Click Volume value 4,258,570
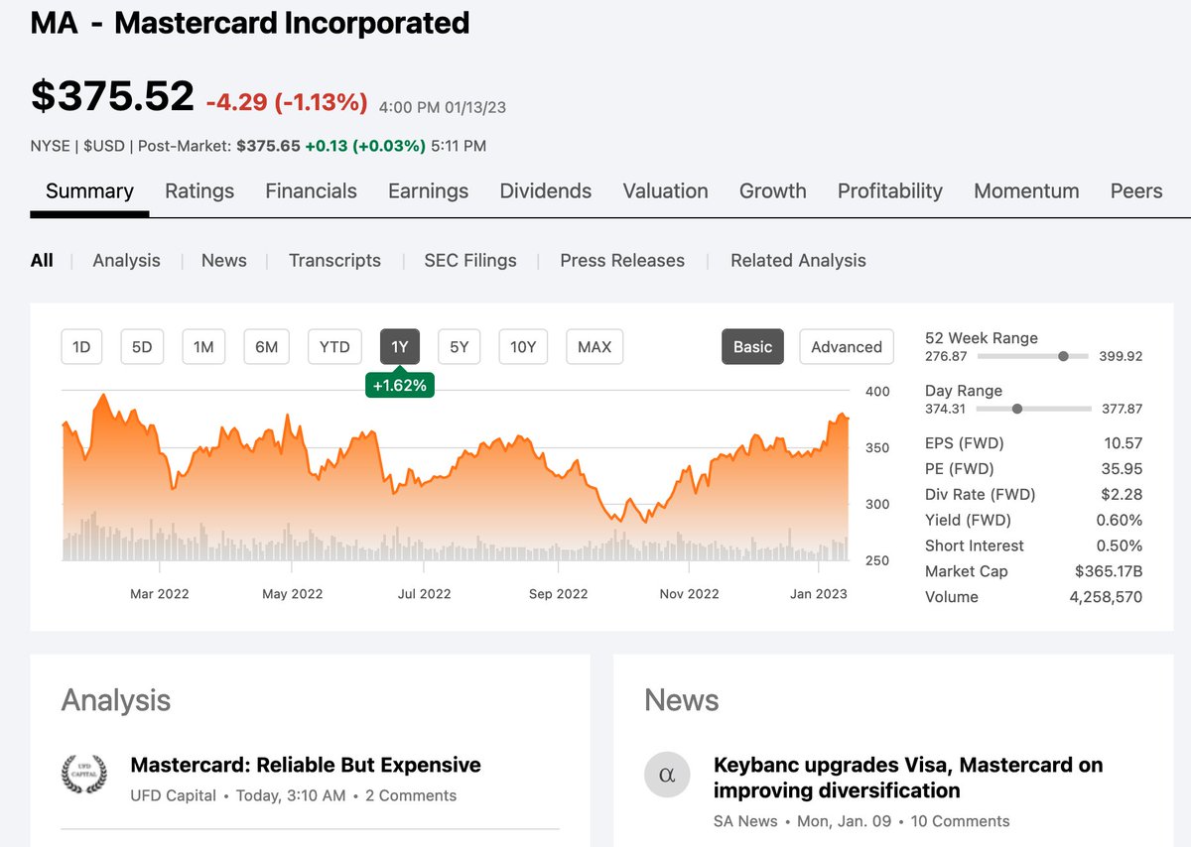This screenshot has height=847, width=1191. coord(1105,598)
